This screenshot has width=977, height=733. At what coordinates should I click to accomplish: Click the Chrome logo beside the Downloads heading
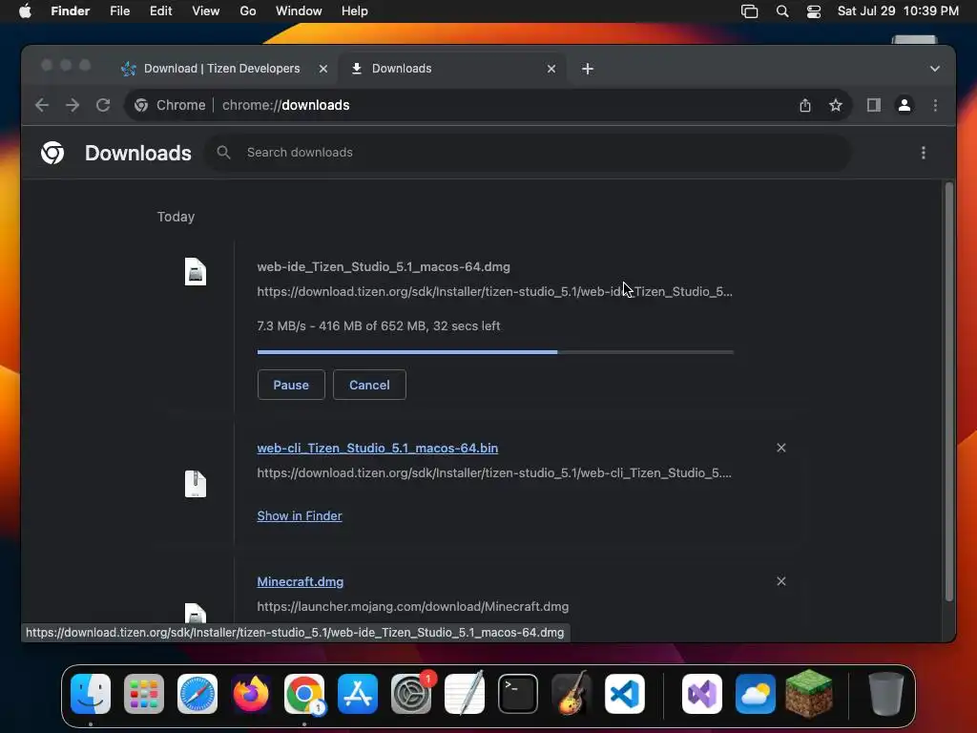(x=52, y=153)
